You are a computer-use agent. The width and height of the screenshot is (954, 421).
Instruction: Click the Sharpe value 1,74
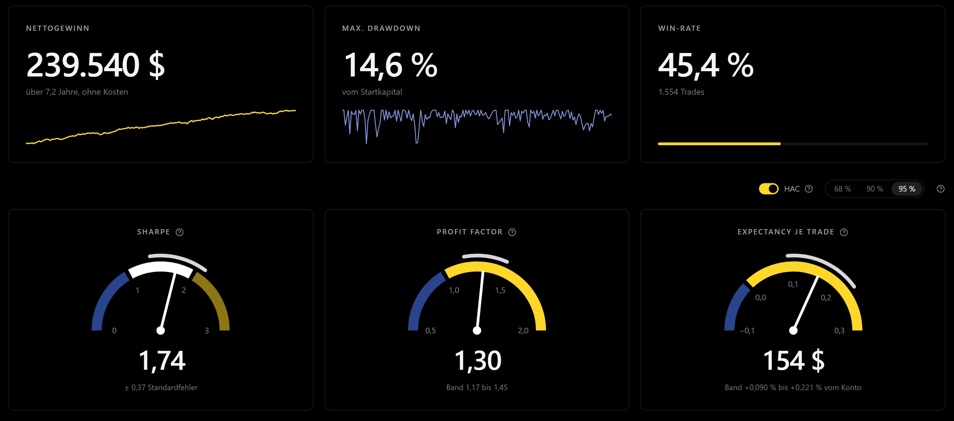pyautogui.click(x=162, y=361)
